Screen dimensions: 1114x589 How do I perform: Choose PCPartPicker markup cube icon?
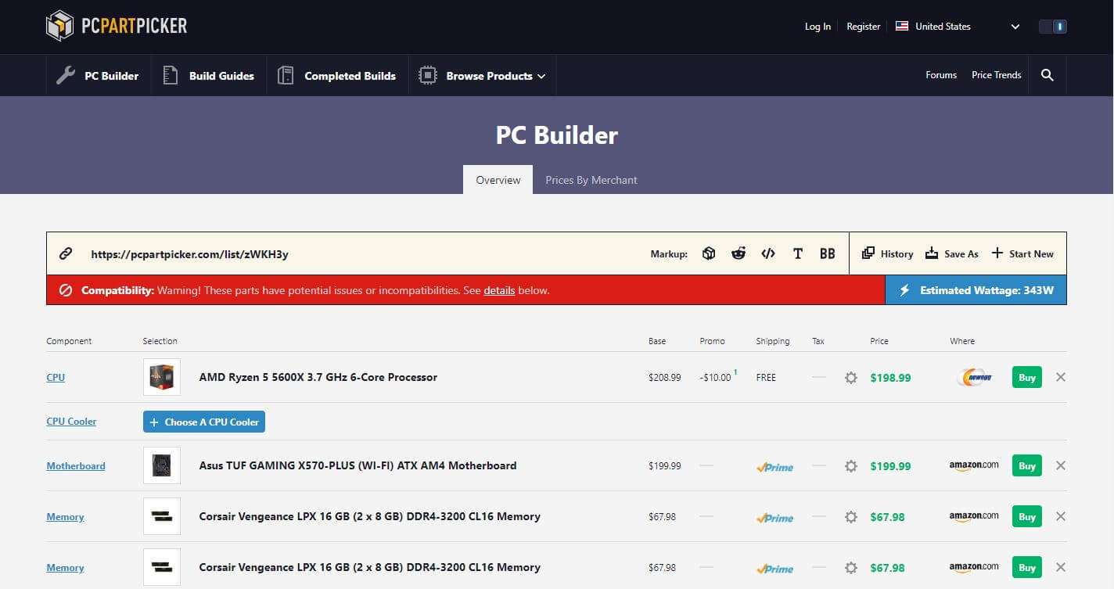tap(709, 253)
